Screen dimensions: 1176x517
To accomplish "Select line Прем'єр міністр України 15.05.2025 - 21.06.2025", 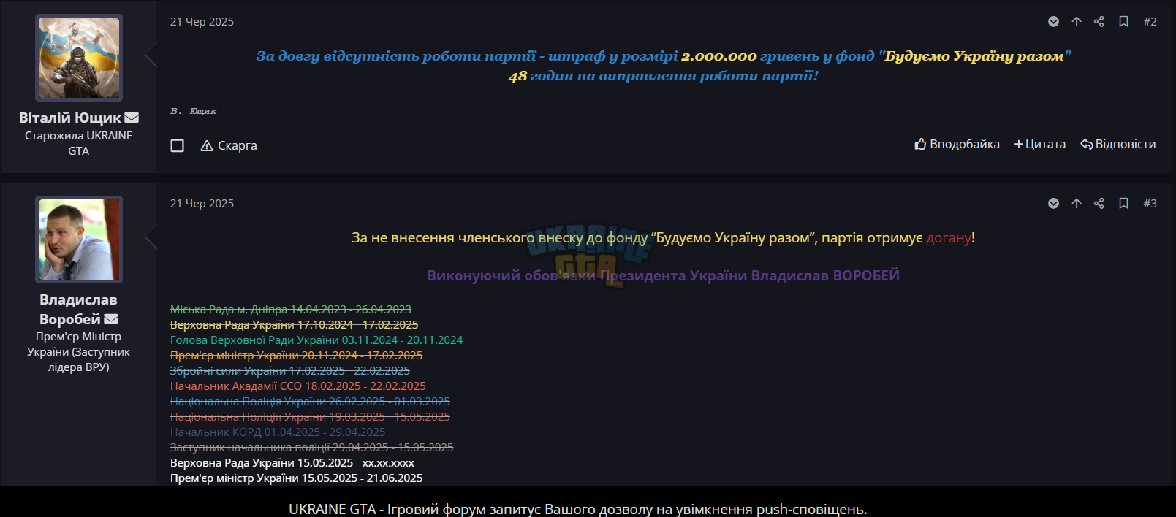I will tap(296, 478).
